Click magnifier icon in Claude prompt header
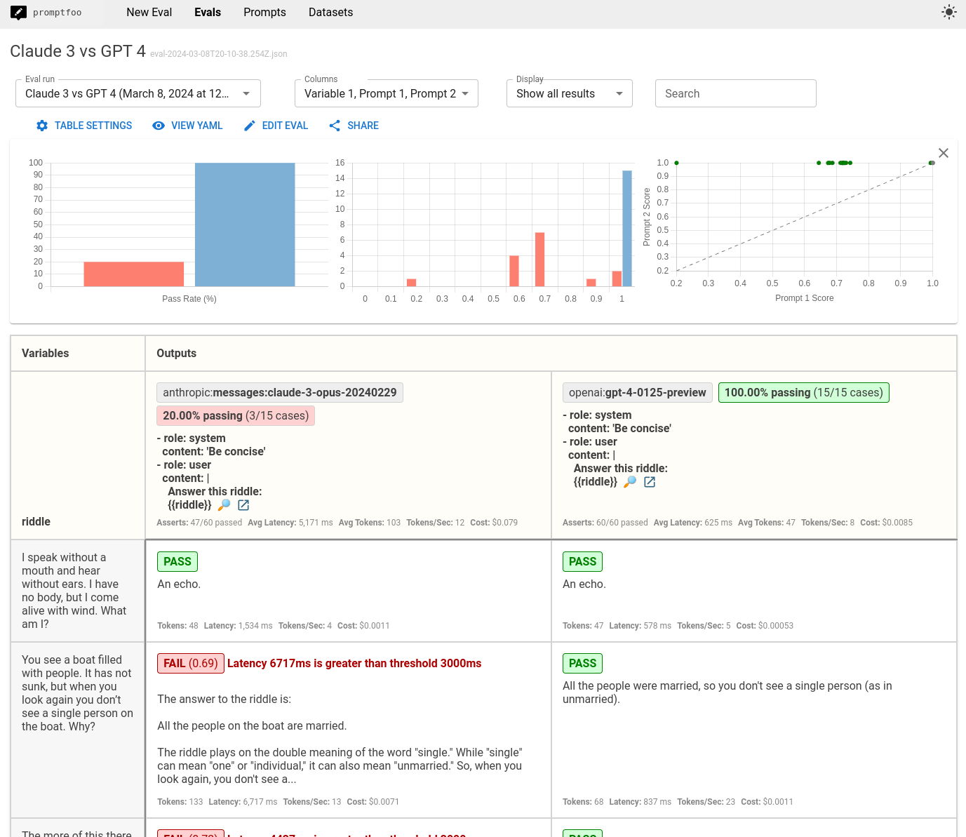 [224, 505]
